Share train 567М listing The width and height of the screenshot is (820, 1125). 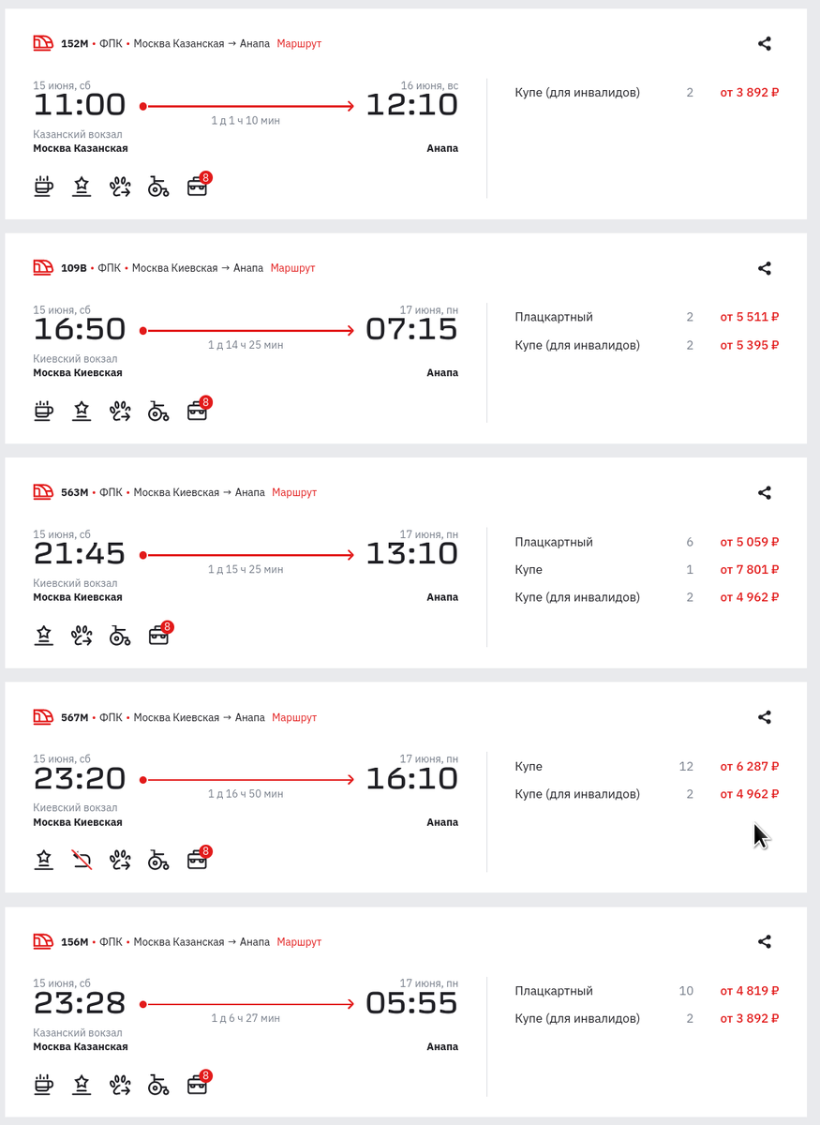coord(765,717)
